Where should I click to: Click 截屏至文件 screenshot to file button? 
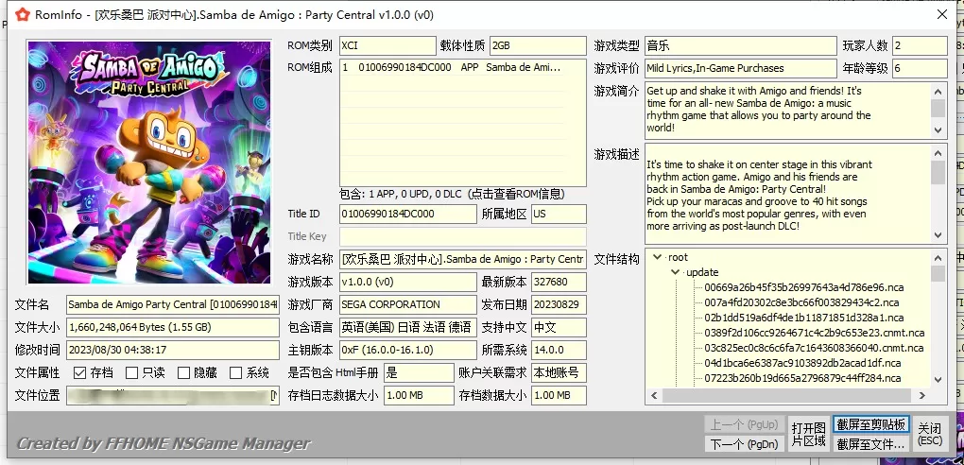870,444
